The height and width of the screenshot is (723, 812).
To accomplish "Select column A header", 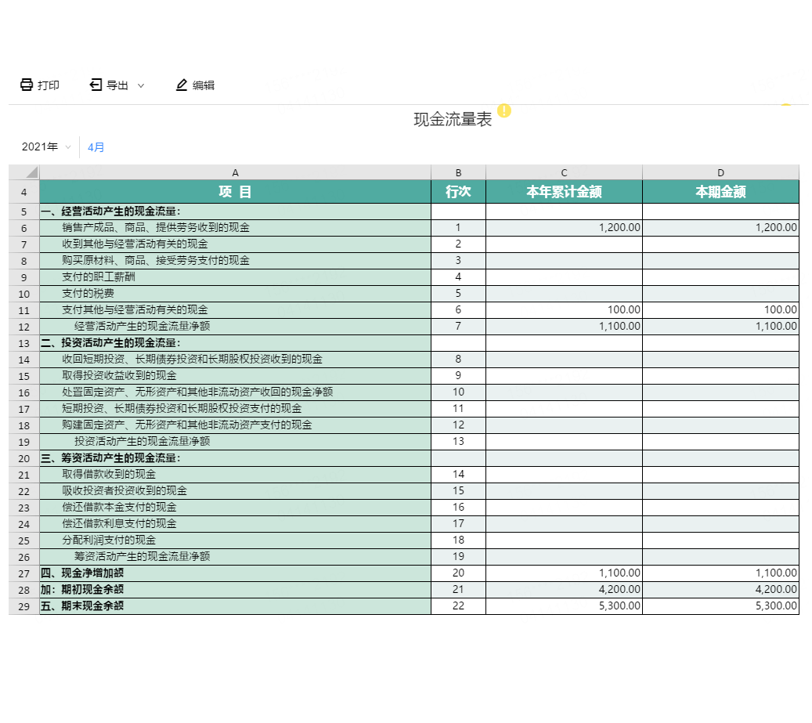I will pos(235,172).
